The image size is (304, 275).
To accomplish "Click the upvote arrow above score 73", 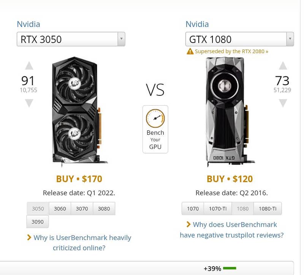I will click(x=283, y=66).
